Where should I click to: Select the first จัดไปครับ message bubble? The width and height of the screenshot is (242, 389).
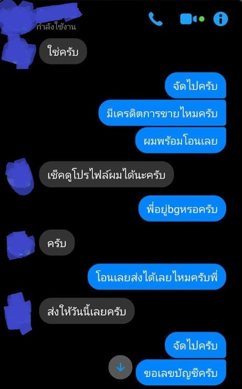pos(195,85)
